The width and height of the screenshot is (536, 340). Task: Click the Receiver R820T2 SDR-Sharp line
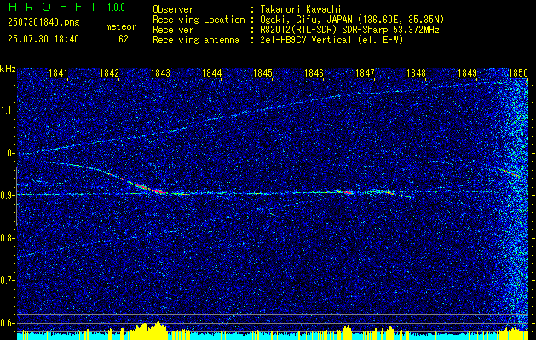(349, 30)
